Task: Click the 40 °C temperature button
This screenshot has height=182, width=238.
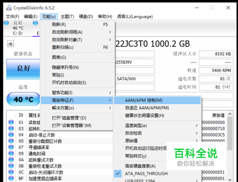Action: click(23, 99)
